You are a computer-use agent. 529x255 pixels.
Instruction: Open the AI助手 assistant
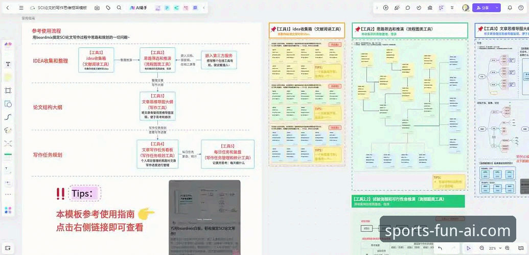(139, 8)
